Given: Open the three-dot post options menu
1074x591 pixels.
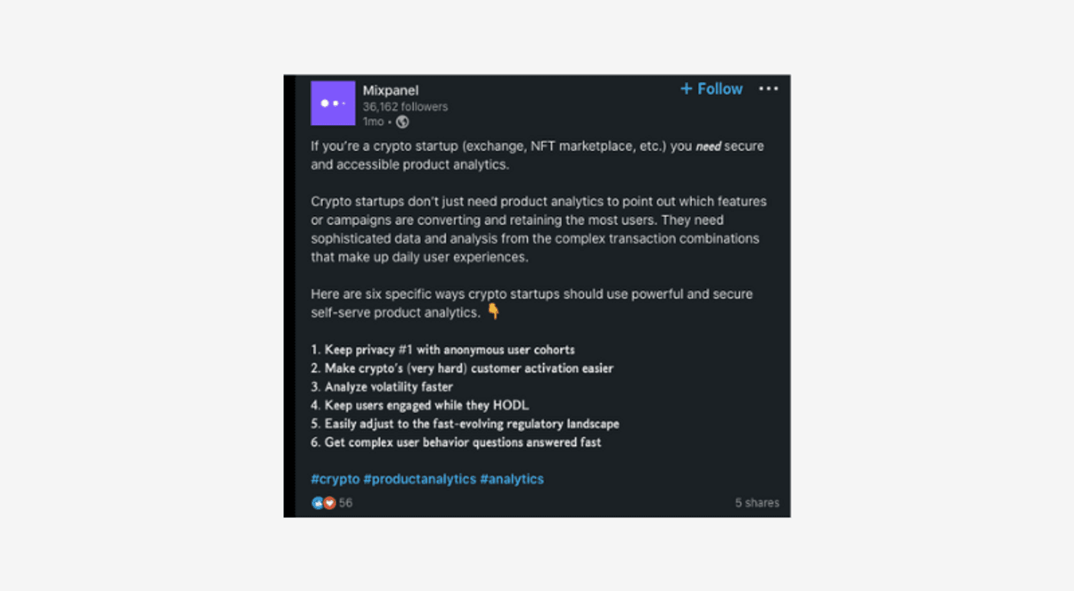Looking at the screenshot, I should 768,89.
